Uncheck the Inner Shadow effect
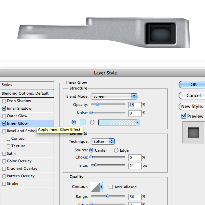Image resolution: width=205 pixels, height=205 pixels. pos(4,108)
